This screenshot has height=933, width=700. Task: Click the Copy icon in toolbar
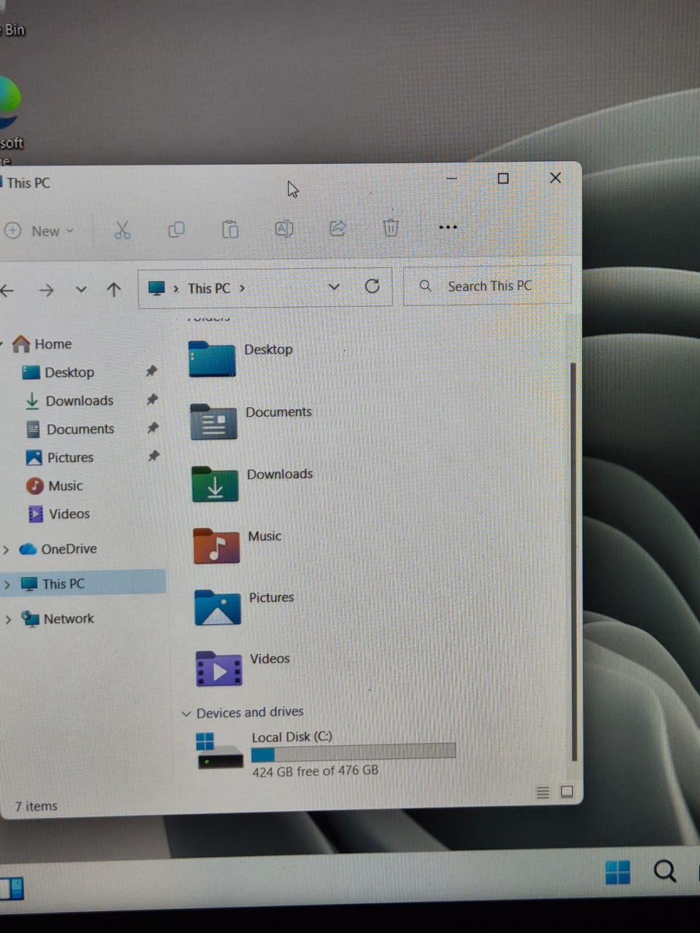(176, 230)
